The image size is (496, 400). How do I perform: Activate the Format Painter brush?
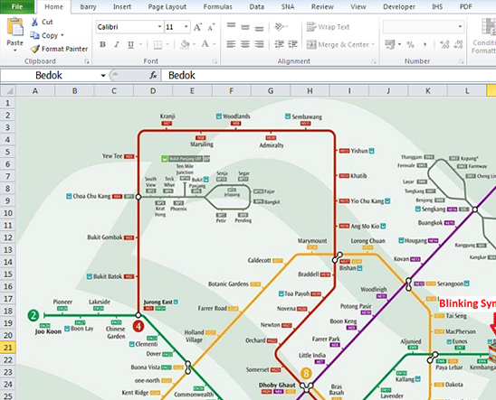(34, 49)
